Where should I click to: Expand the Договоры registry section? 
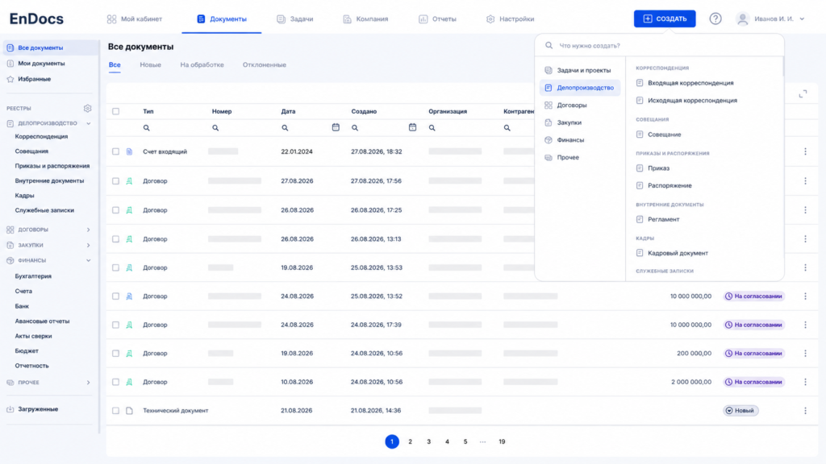point(89,230)
